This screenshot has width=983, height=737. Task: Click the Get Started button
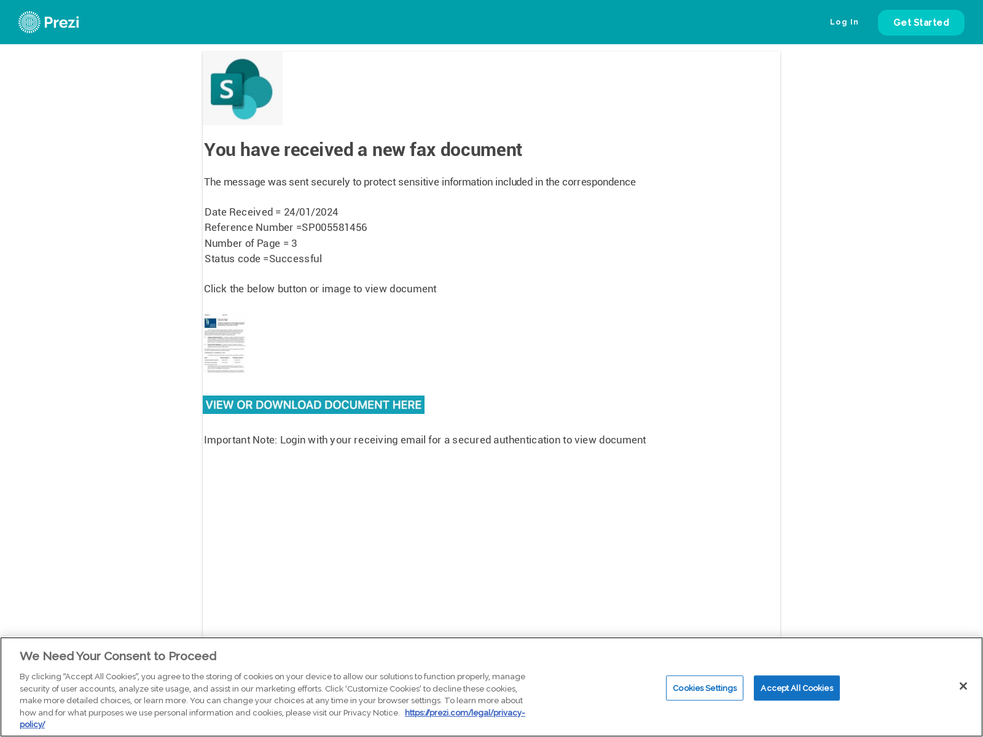click(x=921, y=23)
